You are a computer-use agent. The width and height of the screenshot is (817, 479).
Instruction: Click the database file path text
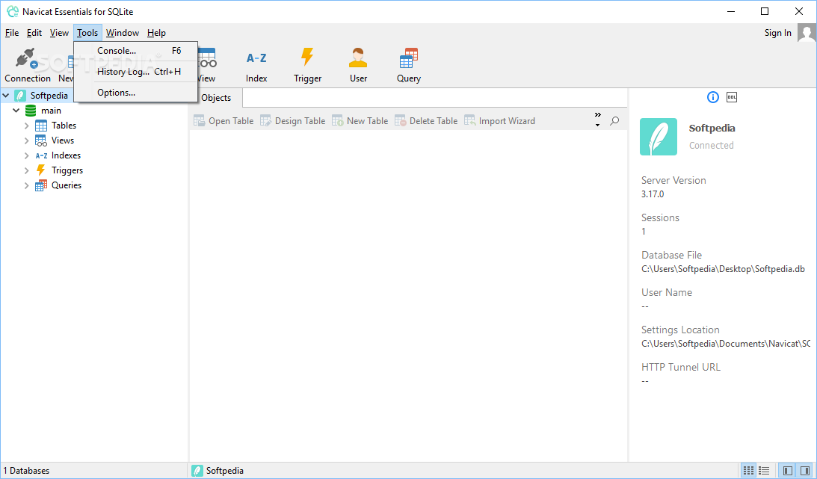pyautogui.click(x=724, y=269)
